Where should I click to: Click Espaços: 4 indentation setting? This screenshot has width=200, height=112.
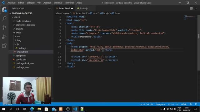pyautogui.click(x=160, y=105)
